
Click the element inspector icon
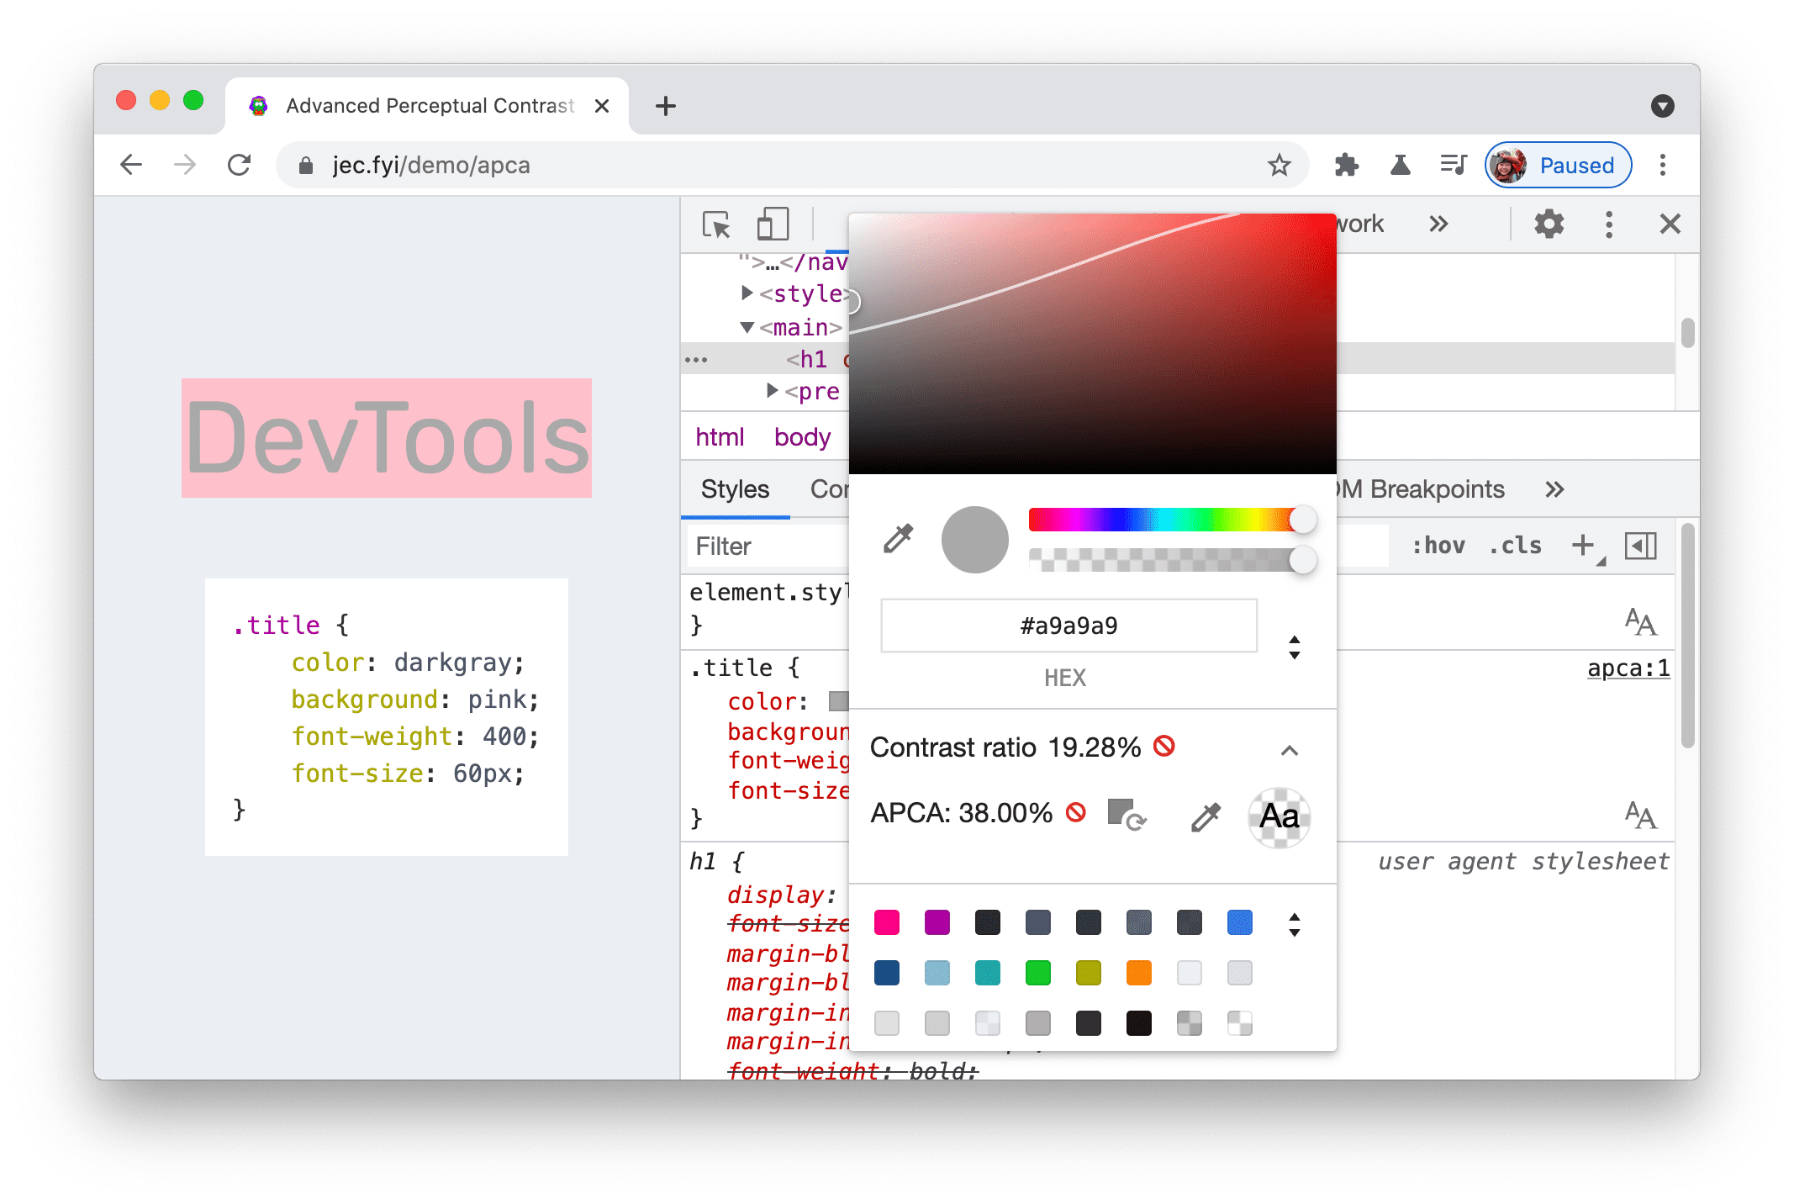(718, 224)
